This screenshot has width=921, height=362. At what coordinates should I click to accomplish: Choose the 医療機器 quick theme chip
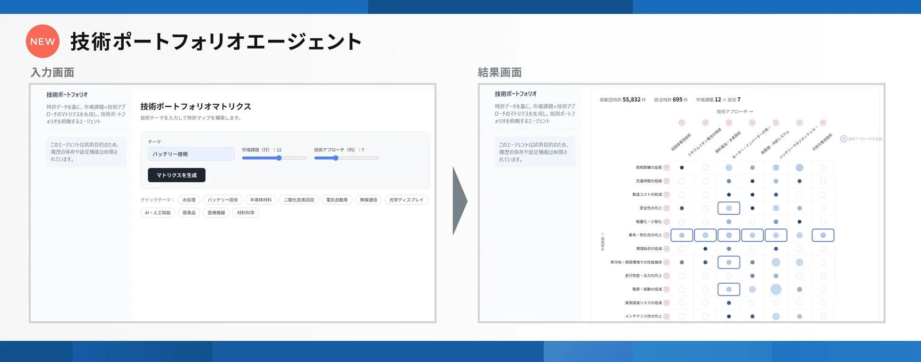click(216, 213)
